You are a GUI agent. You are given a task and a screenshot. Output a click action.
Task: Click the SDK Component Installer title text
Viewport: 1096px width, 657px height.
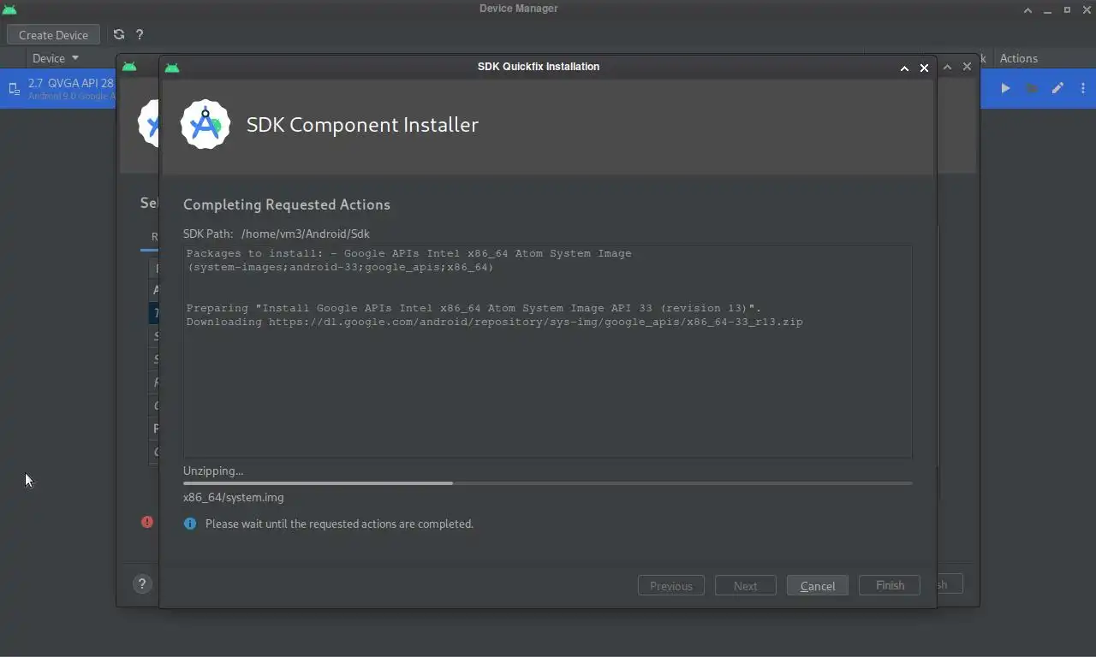click(362, 124)
